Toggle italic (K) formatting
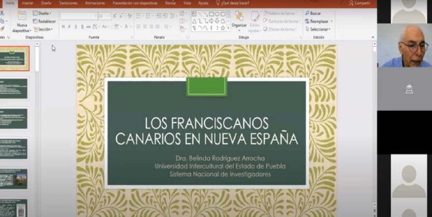432x217 pixels. pyautogui.click(x=69, y=27)
